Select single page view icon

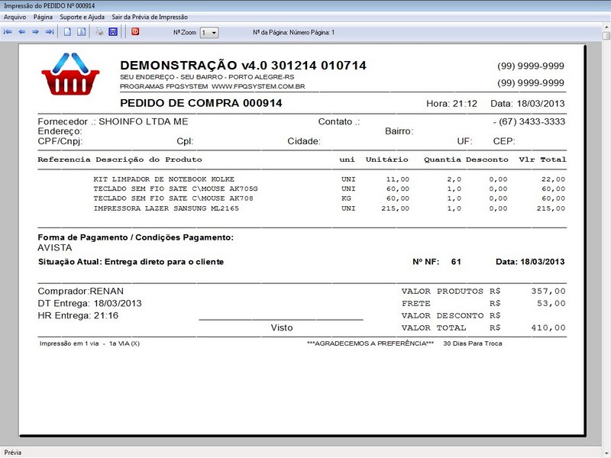pyautogui.click(x=67, y=32)
